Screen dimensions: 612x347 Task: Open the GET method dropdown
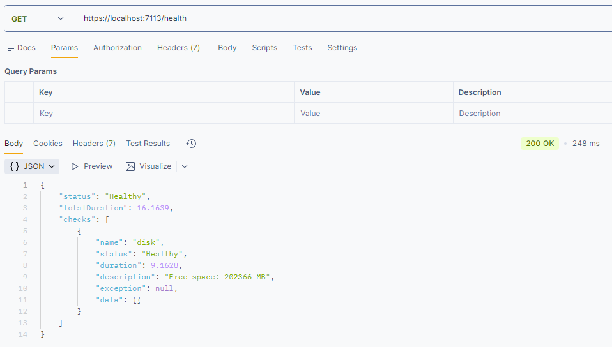coord(38,18)
